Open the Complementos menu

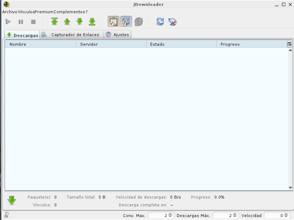pos(69,12)
